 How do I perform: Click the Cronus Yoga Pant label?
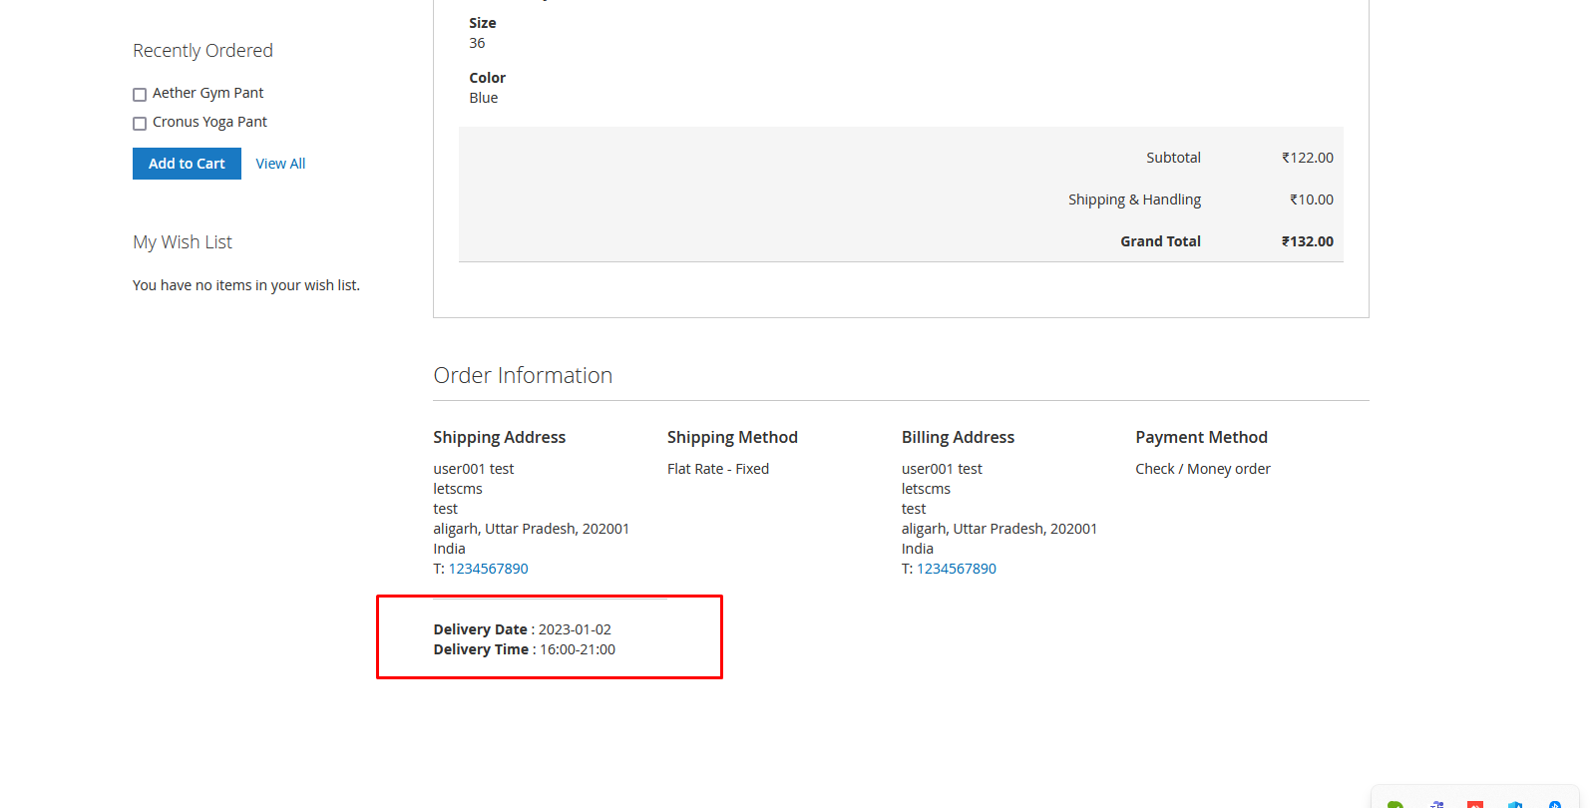[x=209, y=122]
